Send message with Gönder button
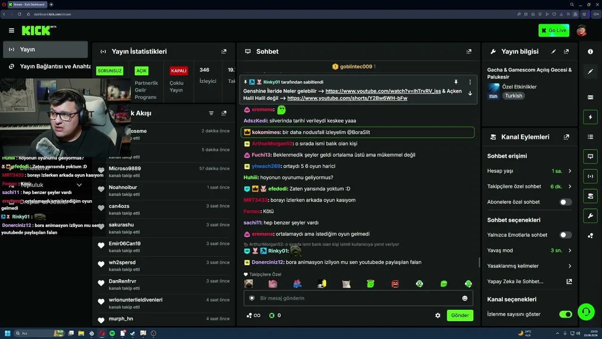Viewport: 602px width, 339px height. (460, 315)
